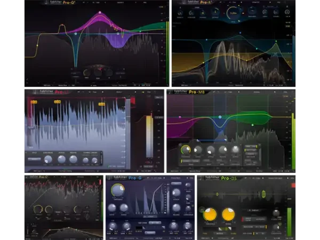The width and height of the screenshot is (320, 240).
Task: Click the Pro-MB Release knob
Action: pos(222,150)
